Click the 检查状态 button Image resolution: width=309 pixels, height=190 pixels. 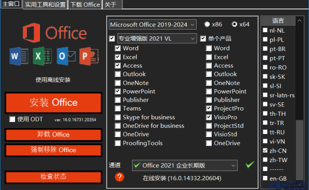click(x=54, y=177)
